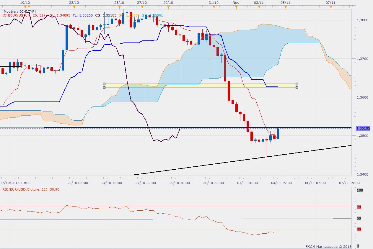Select the yellow horizontal rectangle zone
Viewport: 373px width, 249px height.
click(200, 86)
